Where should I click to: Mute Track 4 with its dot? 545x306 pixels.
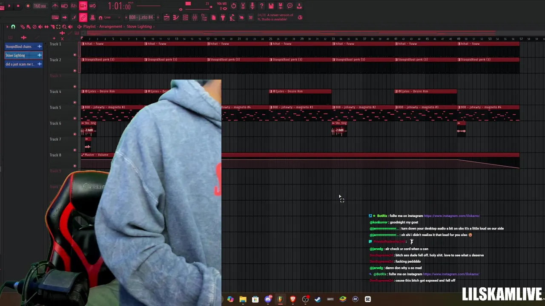[x=75, y=102]
